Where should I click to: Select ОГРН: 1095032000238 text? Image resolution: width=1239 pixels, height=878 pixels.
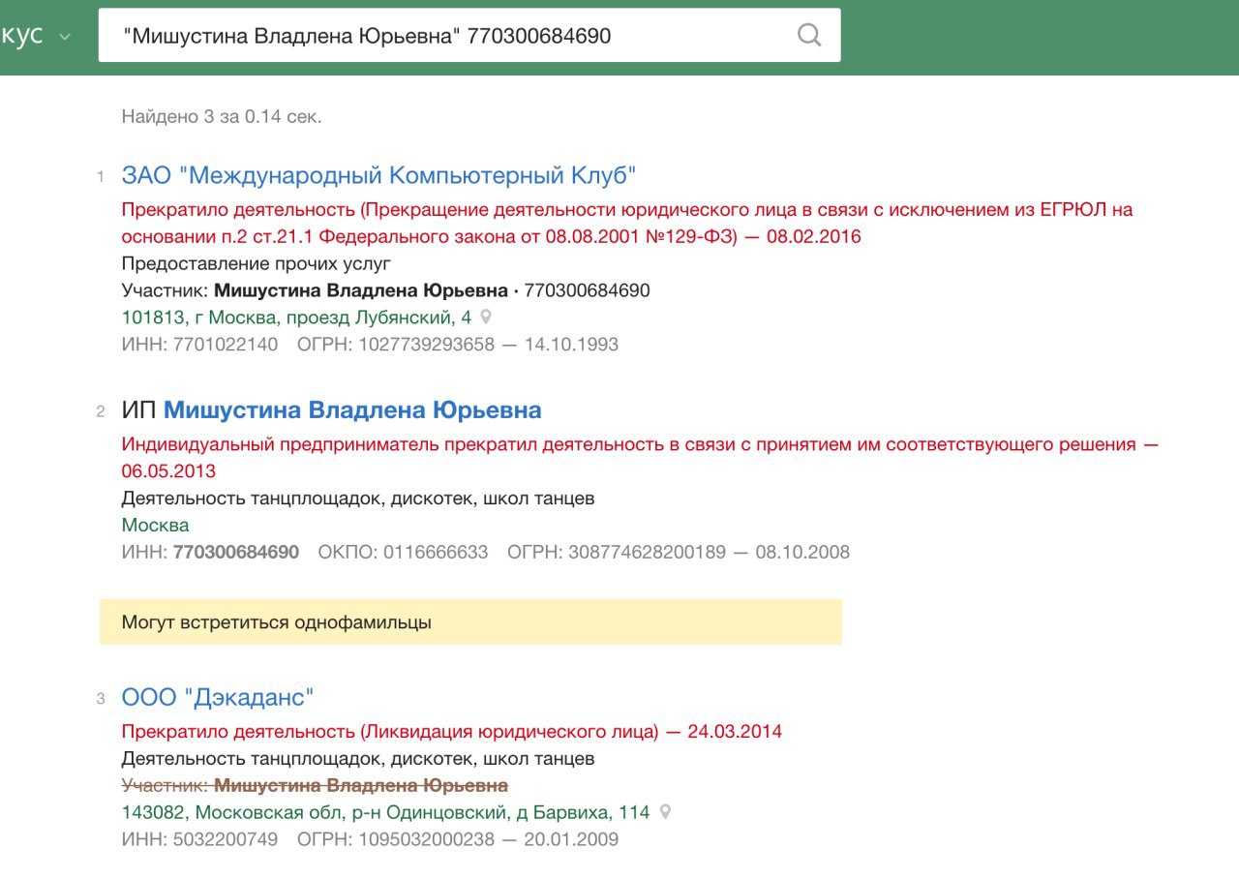[395, 839]
